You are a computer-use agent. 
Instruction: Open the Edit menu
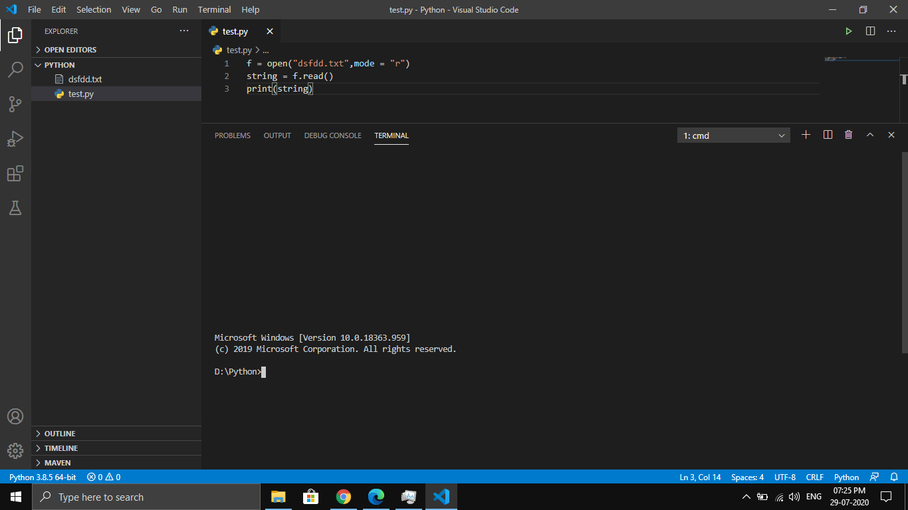click(58, 10)
